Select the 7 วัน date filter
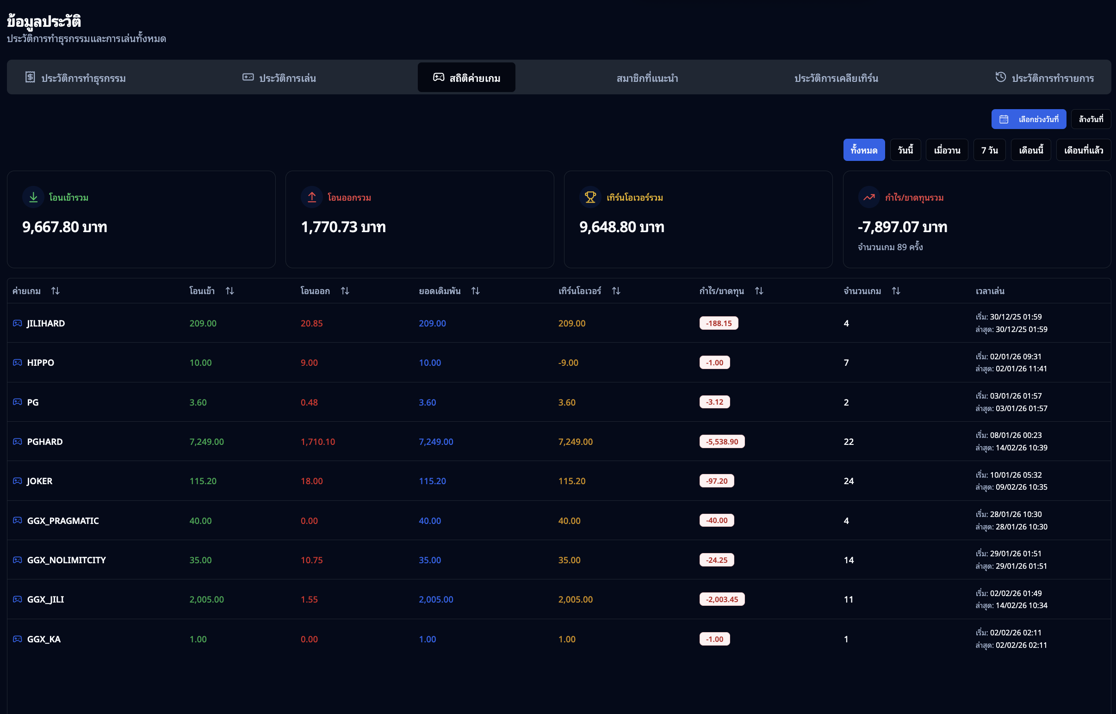1116x714 pixels. 989,150
